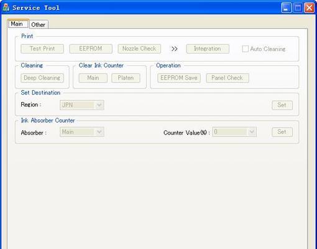Start Deep Cleaning

(x=42, y=78)
